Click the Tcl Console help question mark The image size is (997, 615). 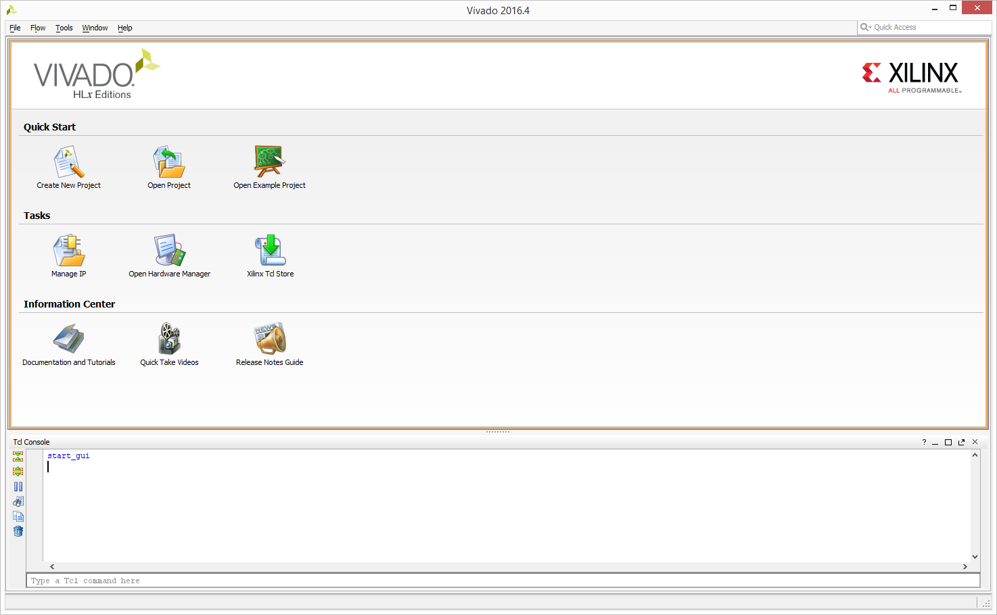pyautogui.click(x=924, y=442)
